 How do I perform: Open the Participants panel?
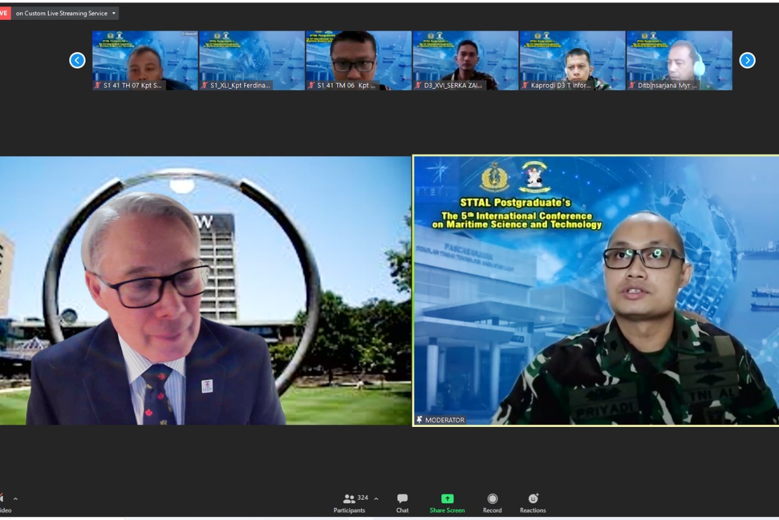[350, 502]
